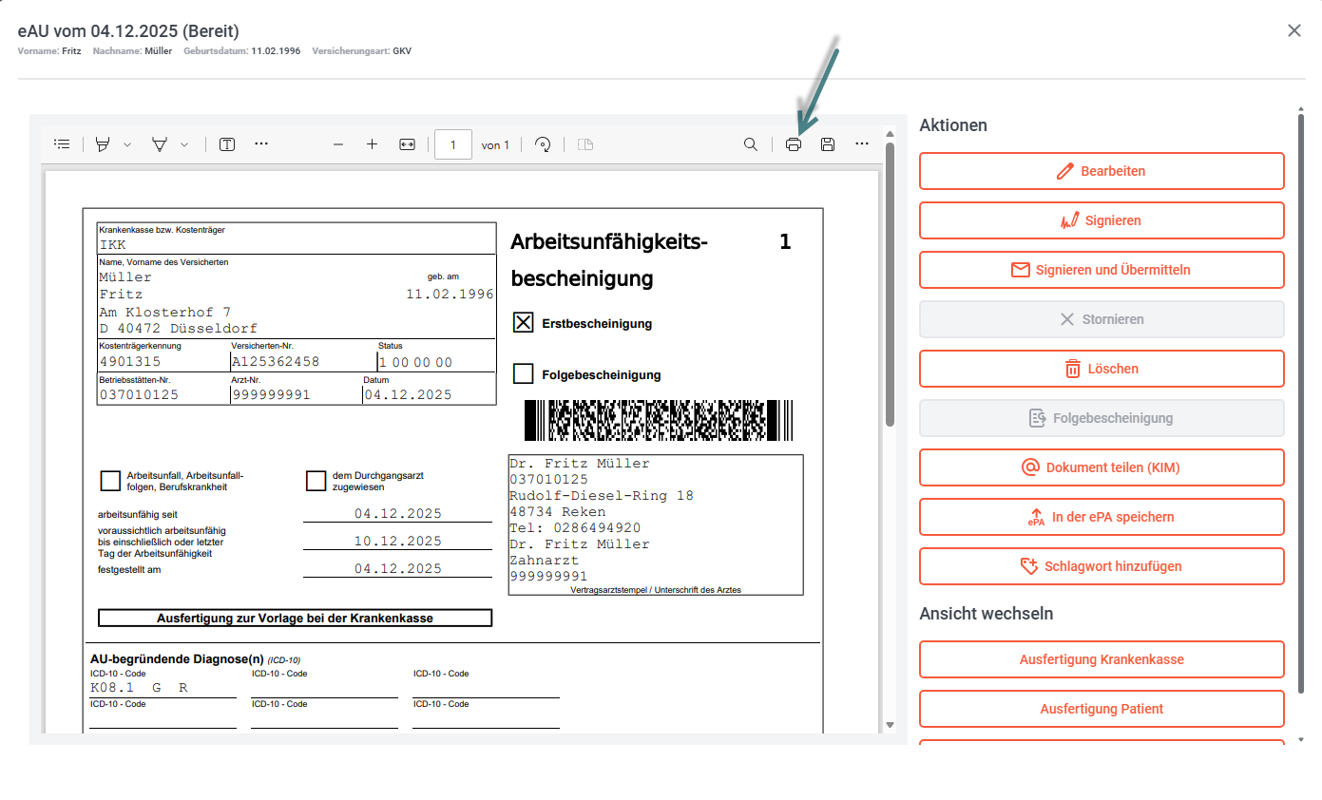Open the more options menu at toolbar right
Screen dimensions: 1322x800
pyautogui.click(x=862, y=144)
